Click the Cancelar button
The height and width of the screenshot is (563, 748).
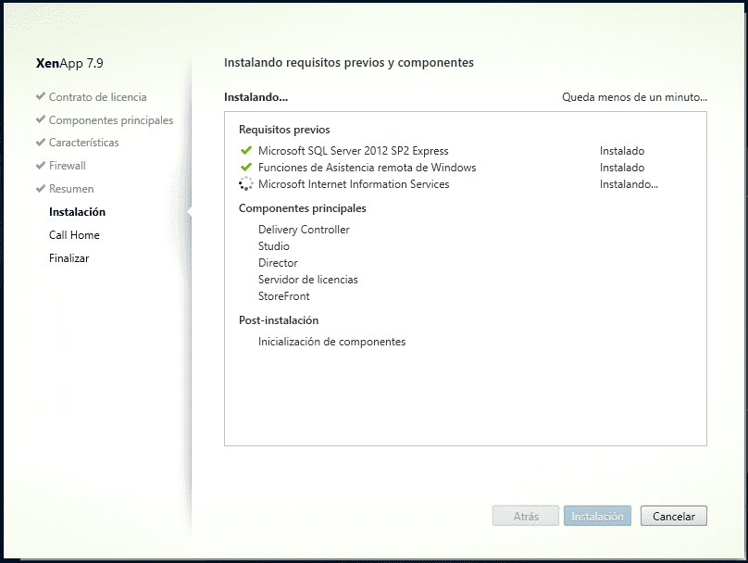click(x=673, y=516)
